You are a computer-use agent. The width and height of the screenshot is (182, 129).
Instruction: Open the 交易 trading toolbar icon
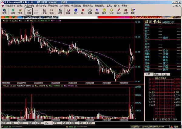coord(20,12)
